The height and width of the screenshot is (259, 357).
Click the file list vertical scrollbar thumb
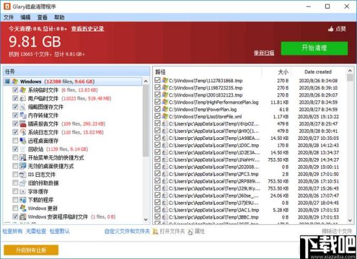tap(350, 78)
